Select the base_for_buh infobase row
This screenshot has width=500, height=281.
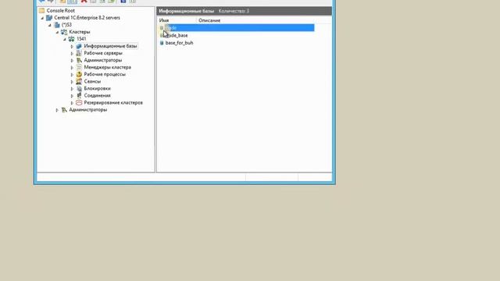tap(177, 43)
